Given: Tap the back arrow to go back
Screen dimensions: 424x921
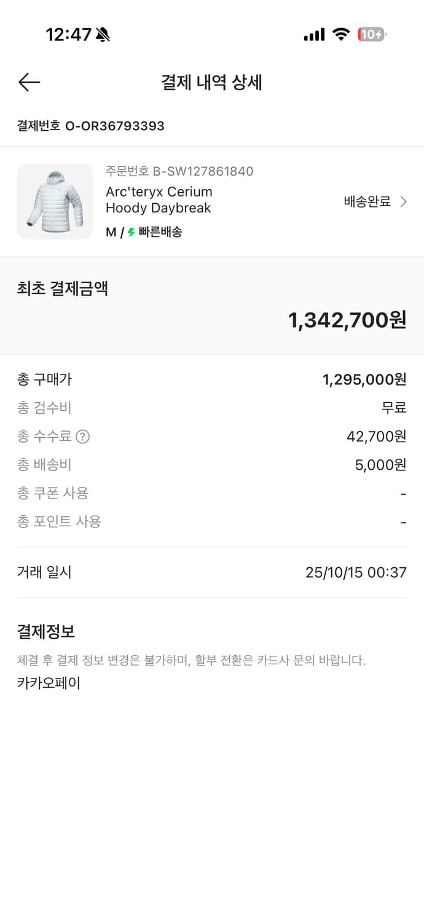Looking at the screenshot, I should point(29,82).
